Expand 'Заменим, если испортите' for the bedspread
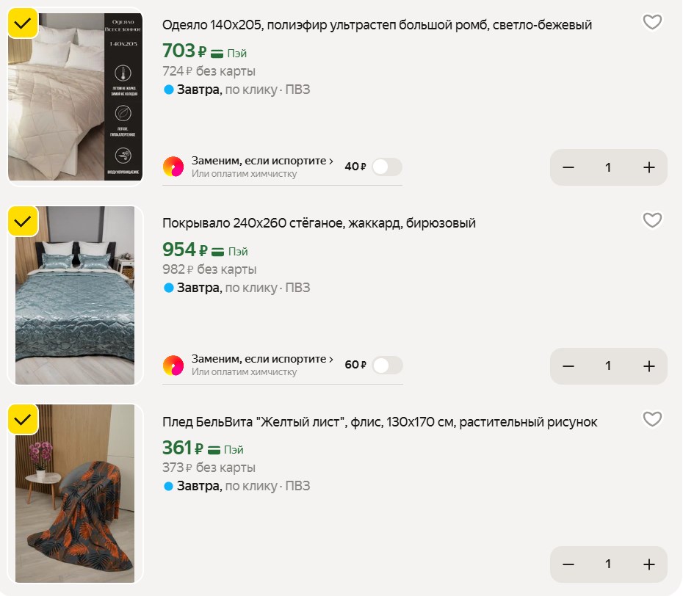This screenshot has width=683, height=596. pyautogui.click(x=262, y=359)
